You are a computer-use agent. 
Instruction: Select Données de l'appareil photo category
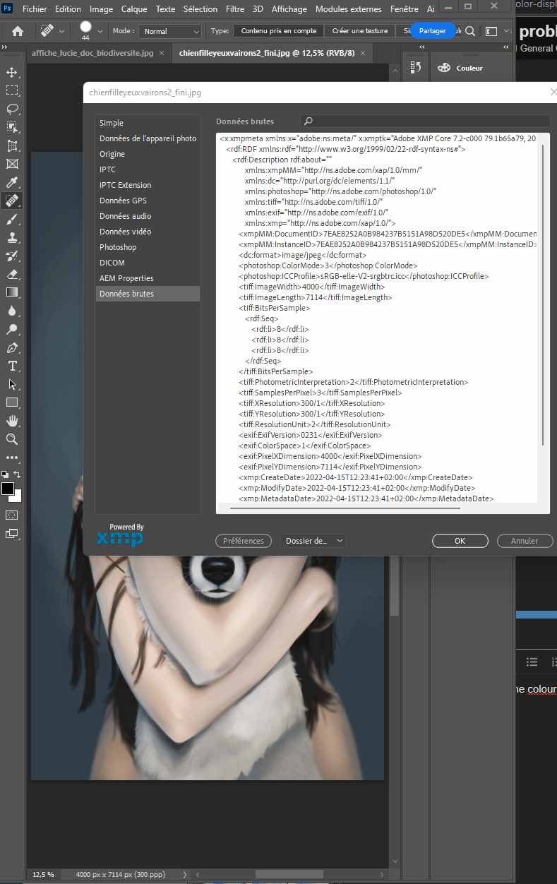[148, 138]
